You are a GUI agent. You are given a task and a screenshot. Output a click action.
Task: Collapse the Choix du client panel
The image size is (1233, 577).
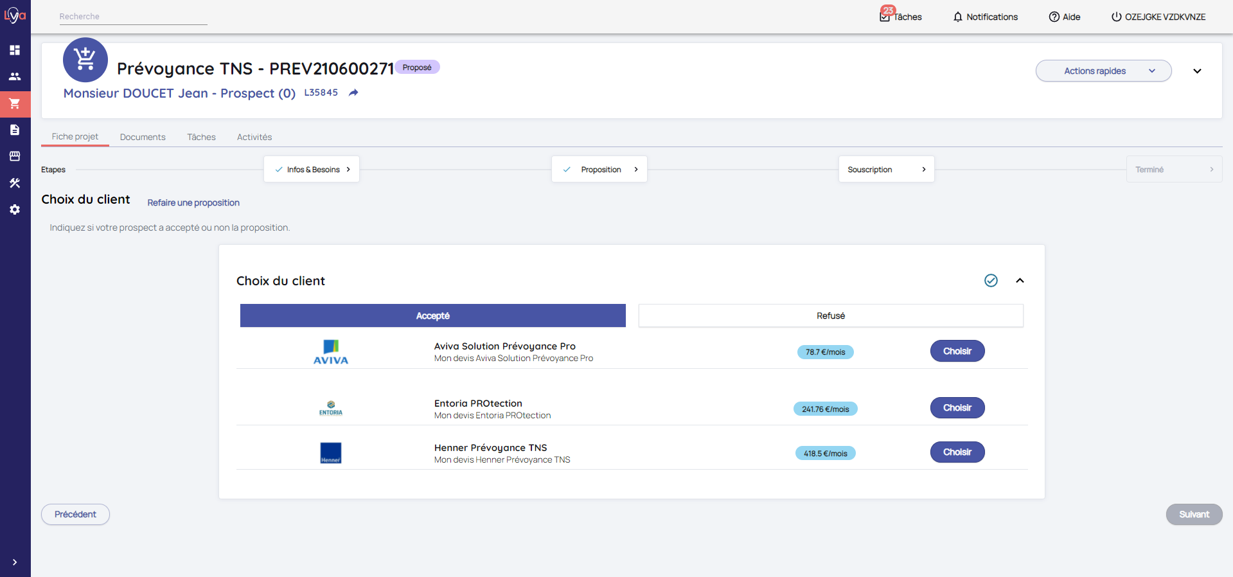pyautogui.click(x=1020, y=281)
